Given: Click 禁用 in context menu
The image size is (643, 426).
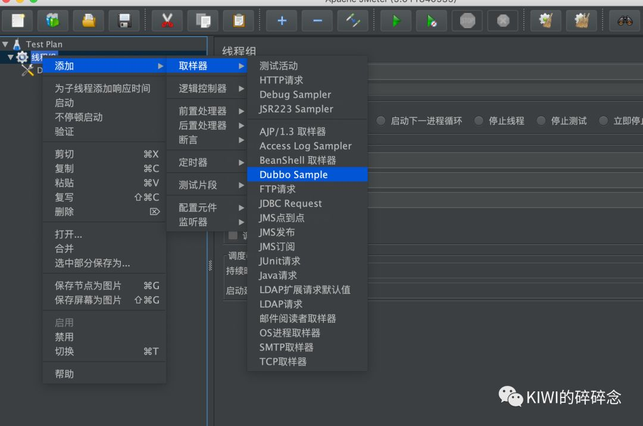Looking at the screenshot, I should (105, 337).
